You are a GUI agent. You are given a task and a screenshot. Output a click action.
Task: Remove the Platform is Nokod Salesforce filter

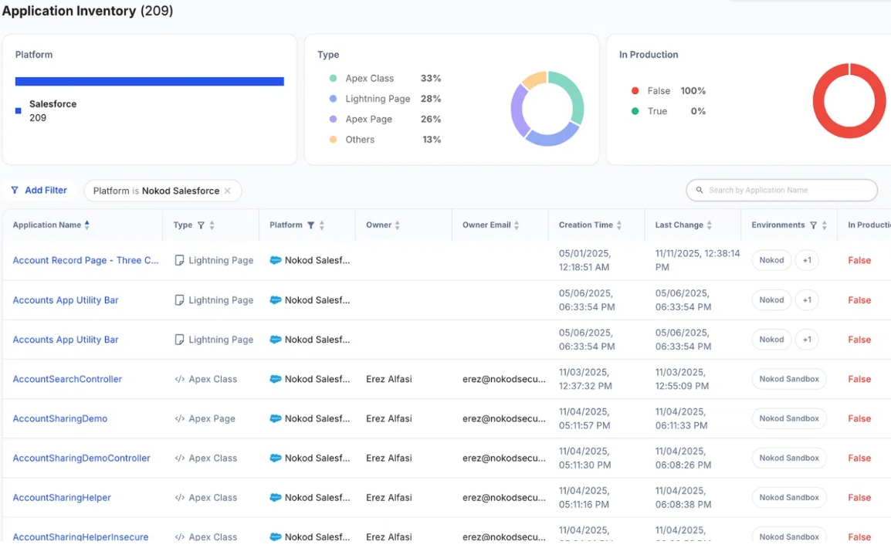point(227,191)
